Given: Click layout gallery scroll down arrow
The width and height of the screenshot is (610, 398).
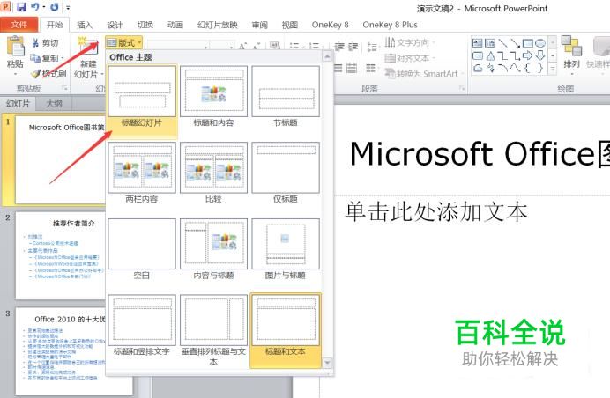Looking at the screenshot, I should point(327,363).
